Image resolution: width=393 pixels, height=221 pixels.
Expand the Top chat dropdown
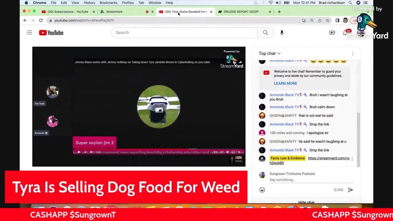coord(270,53)
